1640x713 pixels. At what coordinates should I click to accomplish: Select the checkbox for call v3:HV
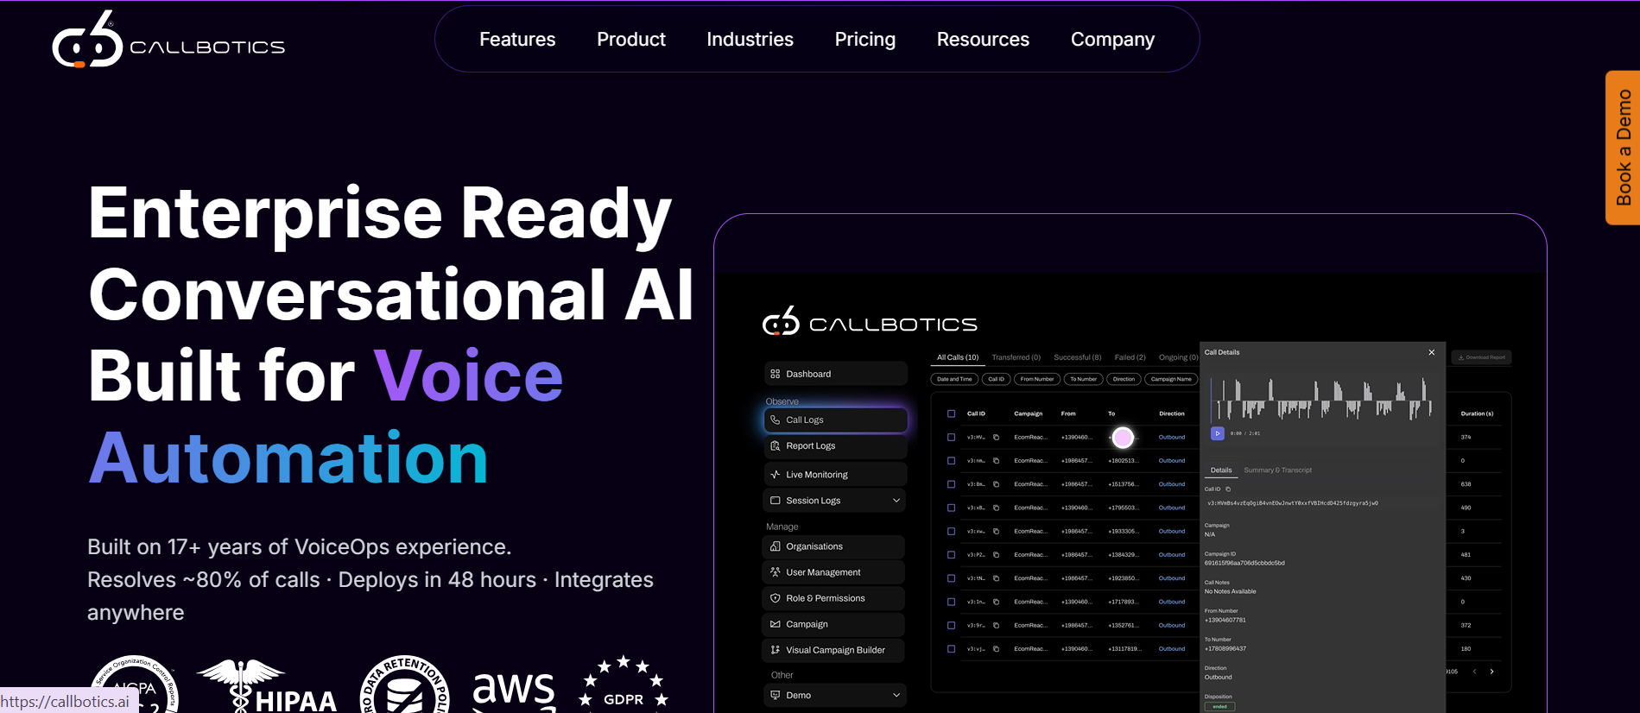click(x=951, y=438)
